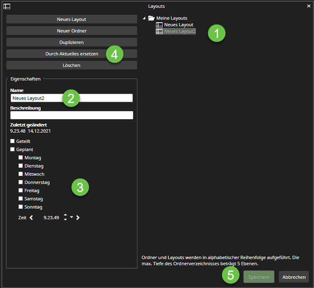The height and width of the screenshot is (288, 314).
Task: Click the layout icon beside Neues Layout
Action: 159,25
